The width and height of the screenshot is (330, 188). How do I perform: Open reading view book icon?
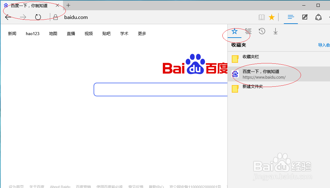(262, 17)
